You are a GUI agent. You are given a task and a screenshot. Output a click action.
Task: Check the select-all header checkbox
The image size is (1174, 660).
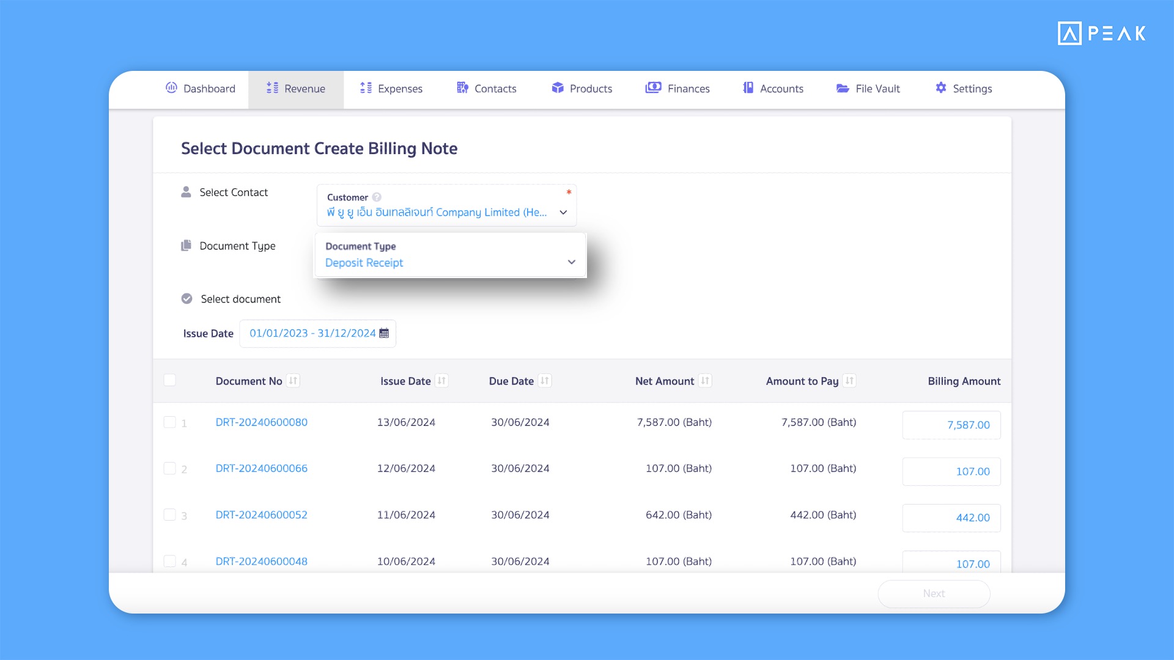170,380
